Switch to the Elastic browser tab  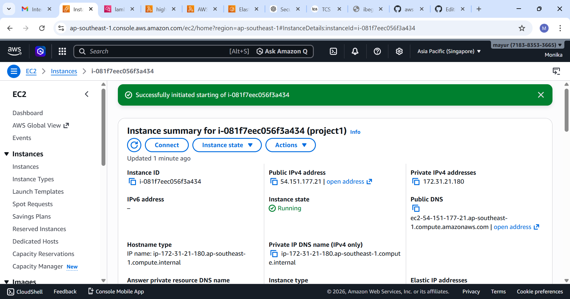pyautogui.click(x=242, y=9)
